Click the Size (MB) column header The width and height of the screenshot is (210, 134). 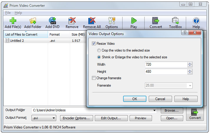click(x=78, y=34)
